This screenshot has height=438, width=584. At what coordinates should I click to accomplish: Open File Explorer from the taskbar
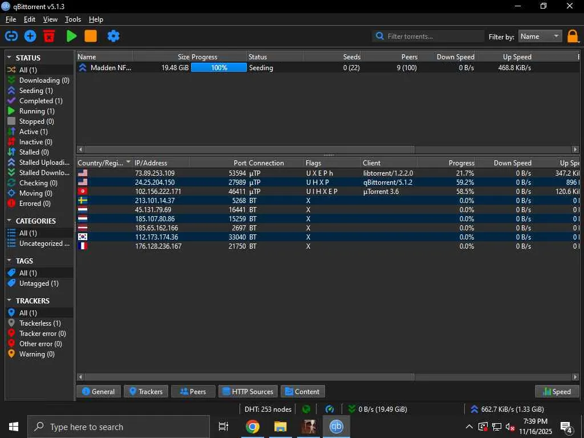pos(281,427)
